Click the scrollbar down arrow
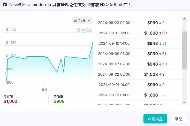The image size is (190, 126). [x=184, y=103]
